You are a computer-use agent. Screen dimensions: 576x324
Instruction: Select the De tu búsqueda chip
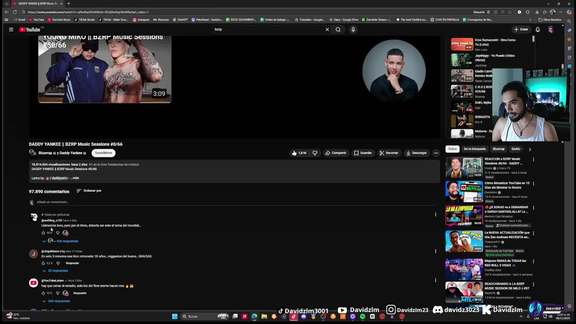475,149
